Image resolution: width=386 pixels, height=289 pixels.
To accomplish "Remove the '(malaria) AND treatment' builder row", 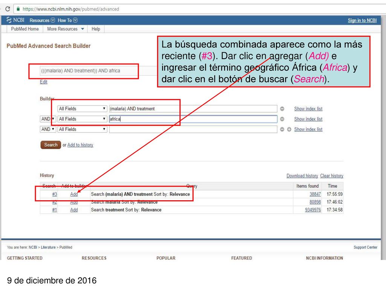I will point(282,109).
